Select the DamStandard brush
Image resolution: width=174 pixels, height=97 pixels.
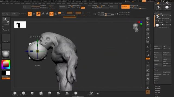tap(24, 93)
